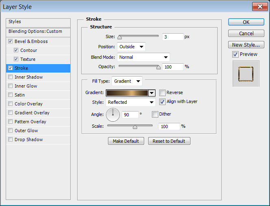The height and width of the screenshot is (206, 270).
Task: Open gradient Style dropdown showing Reflected
Action: 130,102
